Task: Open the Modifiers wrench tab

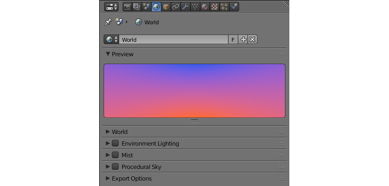Action: coord(185,7)
